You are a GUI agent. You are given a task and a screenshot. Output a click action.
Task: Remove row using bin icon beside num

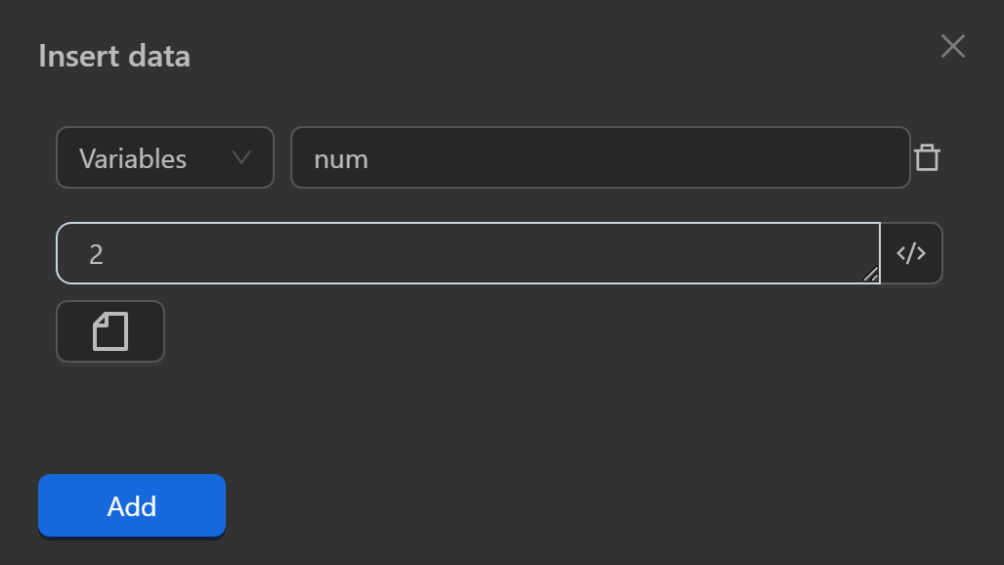pos(927,157)
